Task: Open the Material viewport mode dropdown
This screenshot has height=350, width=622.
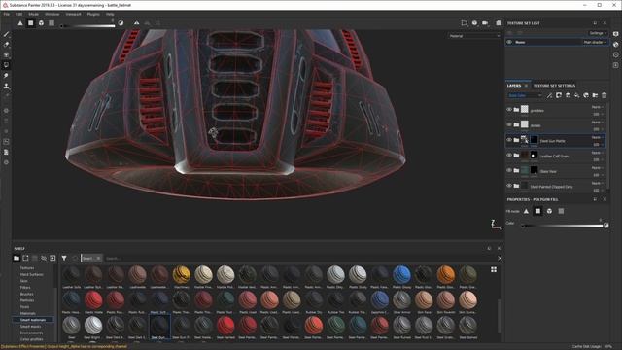Action: point(474,36)
